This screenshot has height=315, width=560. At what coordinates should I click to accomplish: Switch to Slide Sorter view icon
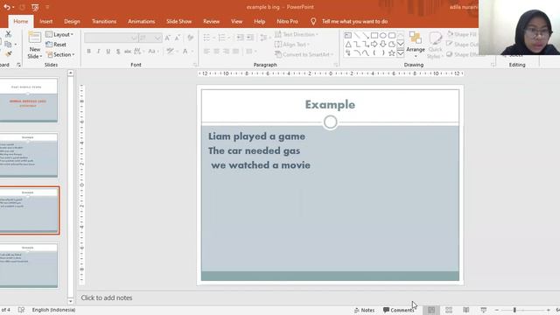point(449,310)
